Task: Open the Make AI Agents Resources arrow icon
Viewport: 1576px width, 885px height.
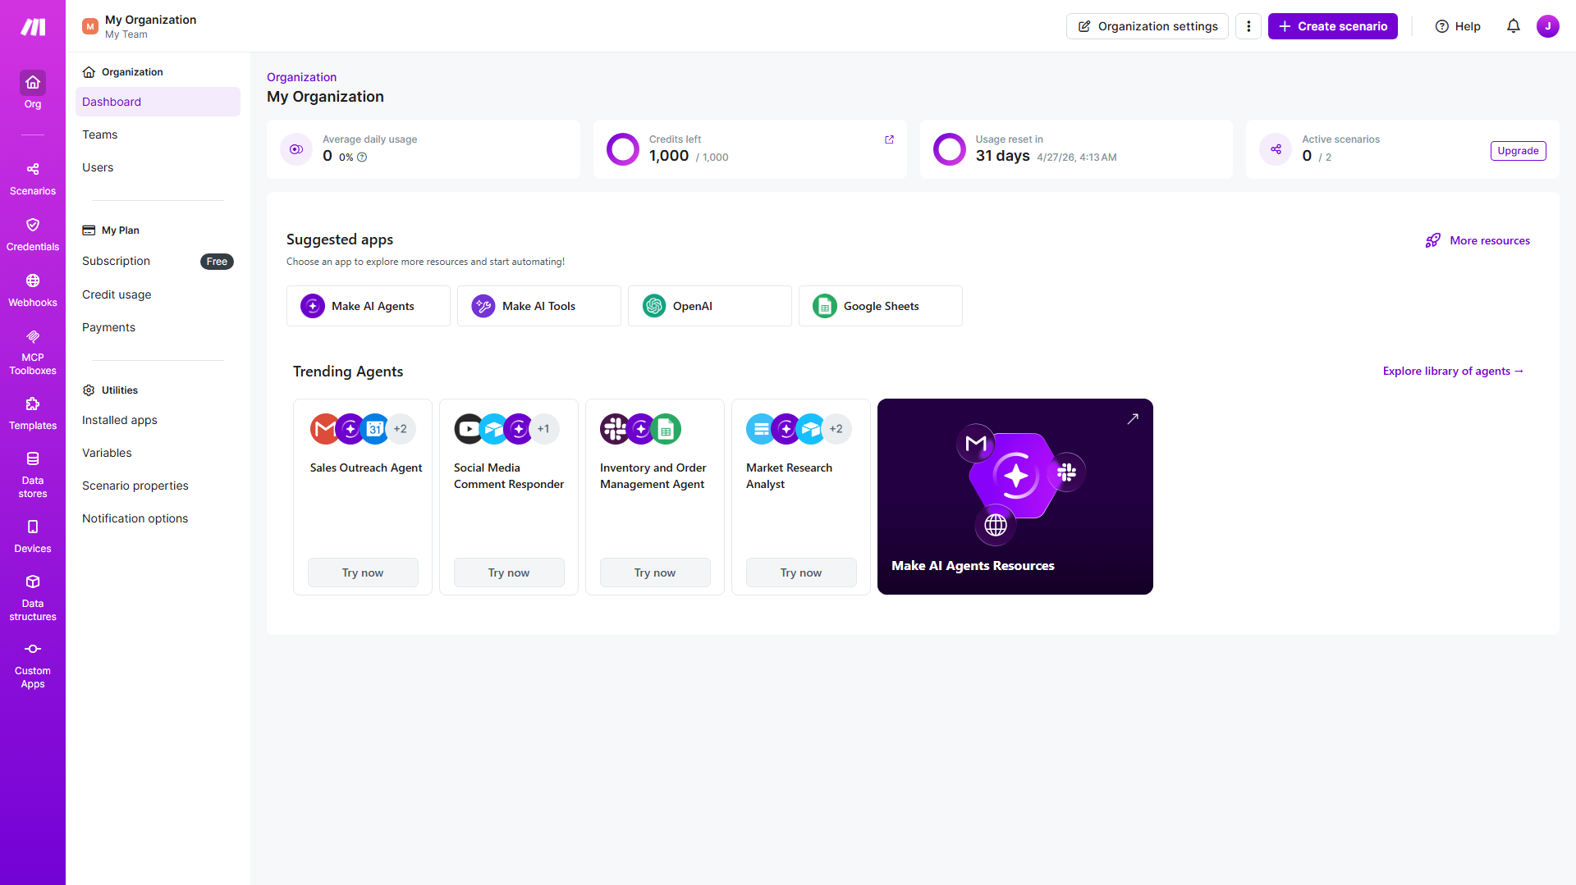Action: click(1133, 419)
